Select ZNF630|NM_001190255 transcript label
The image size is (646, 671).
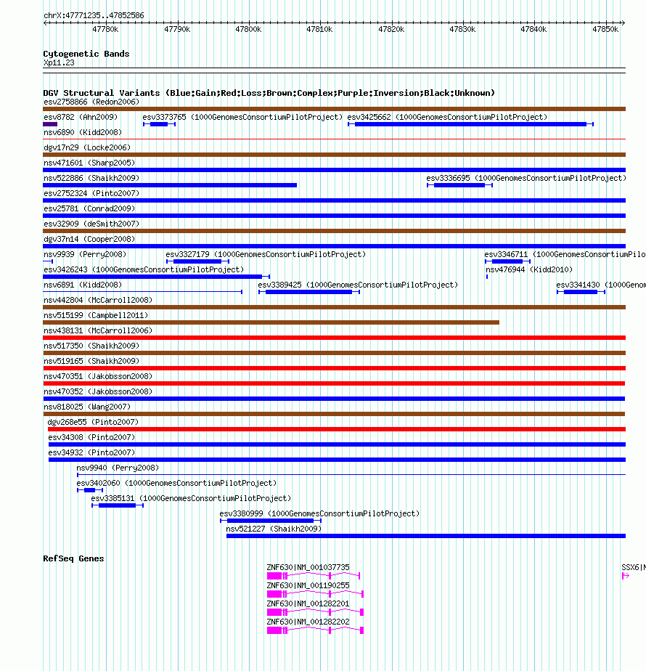click(308, 585)
